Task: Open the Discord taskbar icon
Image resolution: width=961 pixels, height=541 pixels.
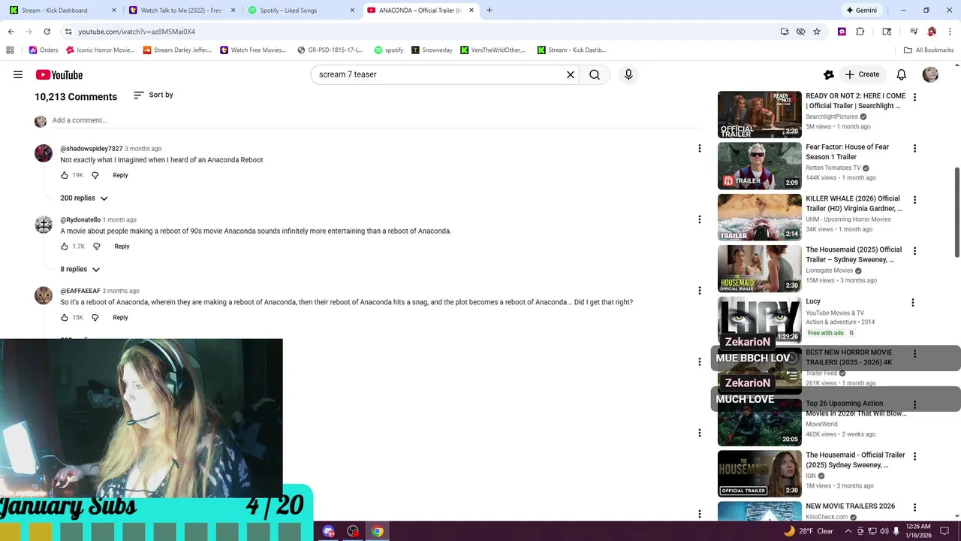Action: tap(328, 531)
